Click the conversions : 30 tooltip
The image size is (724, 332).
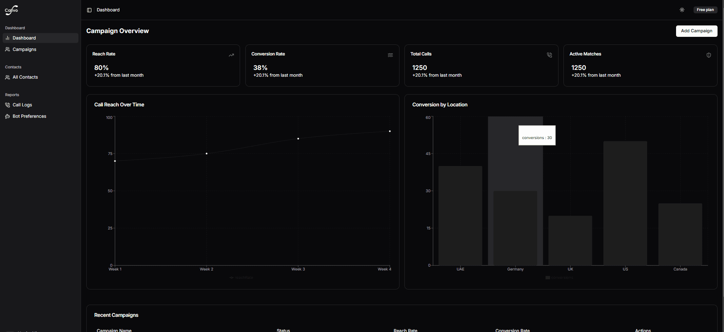pyautogui.click(x=537, y=135)
